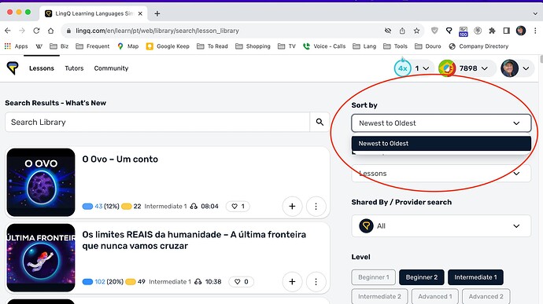Screen dimensions: 543x304
Task: Open Shared By provider All dropdown
Action: pyautogui.click(x=441, y=225)
